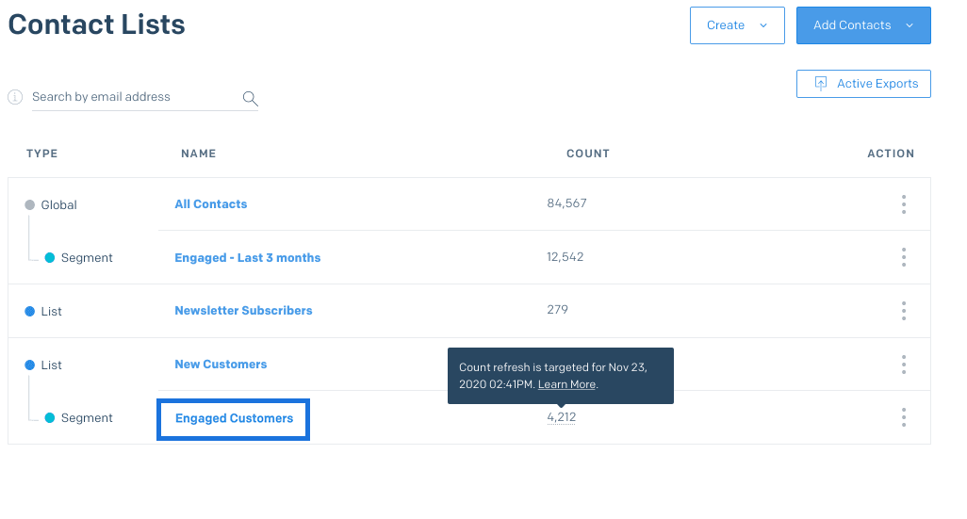Screen dimensions: 967x519
Task: Open actions menu for Engaged Customers row
Action: coord(903,417)
